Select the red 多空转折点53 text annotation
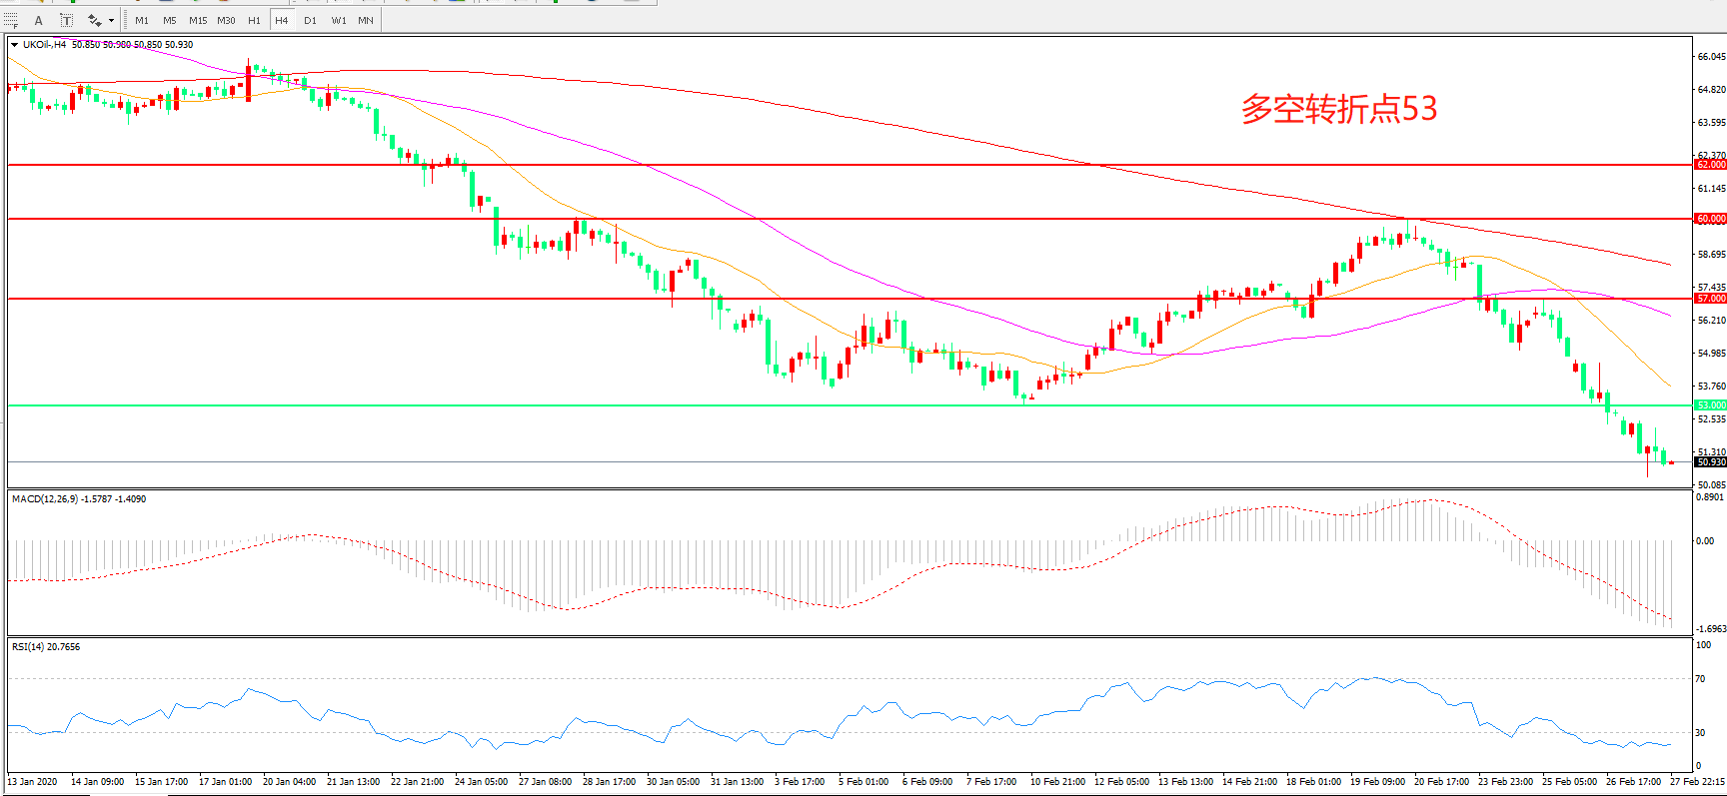This screenshot has height=796, width=1727. [1338, 109]
